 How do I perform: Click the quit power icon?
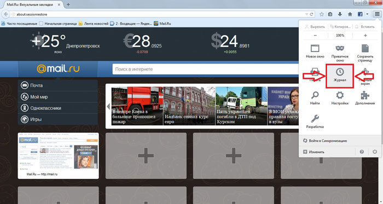(375, 152)
